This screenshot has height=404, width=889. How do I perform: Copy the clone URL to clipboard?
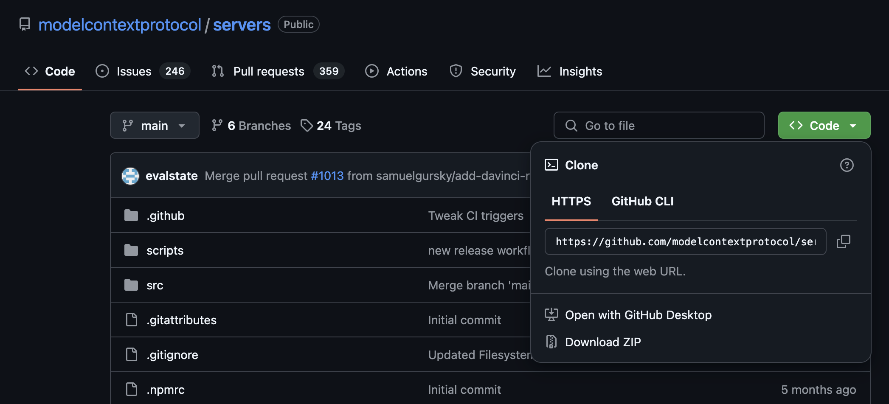click(844, 241)
